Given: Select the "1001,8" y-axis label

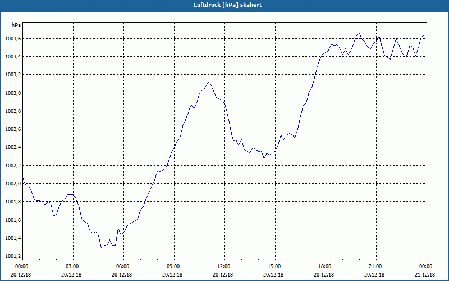Looking at the screenshot, I should pyautogui.click(x=12, y=202).
